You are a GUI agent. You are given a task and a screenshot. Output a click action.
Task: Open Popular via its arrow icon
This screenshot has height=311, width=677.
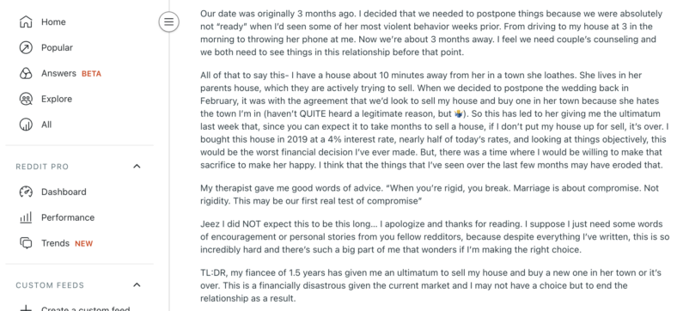tap(26, 47)
